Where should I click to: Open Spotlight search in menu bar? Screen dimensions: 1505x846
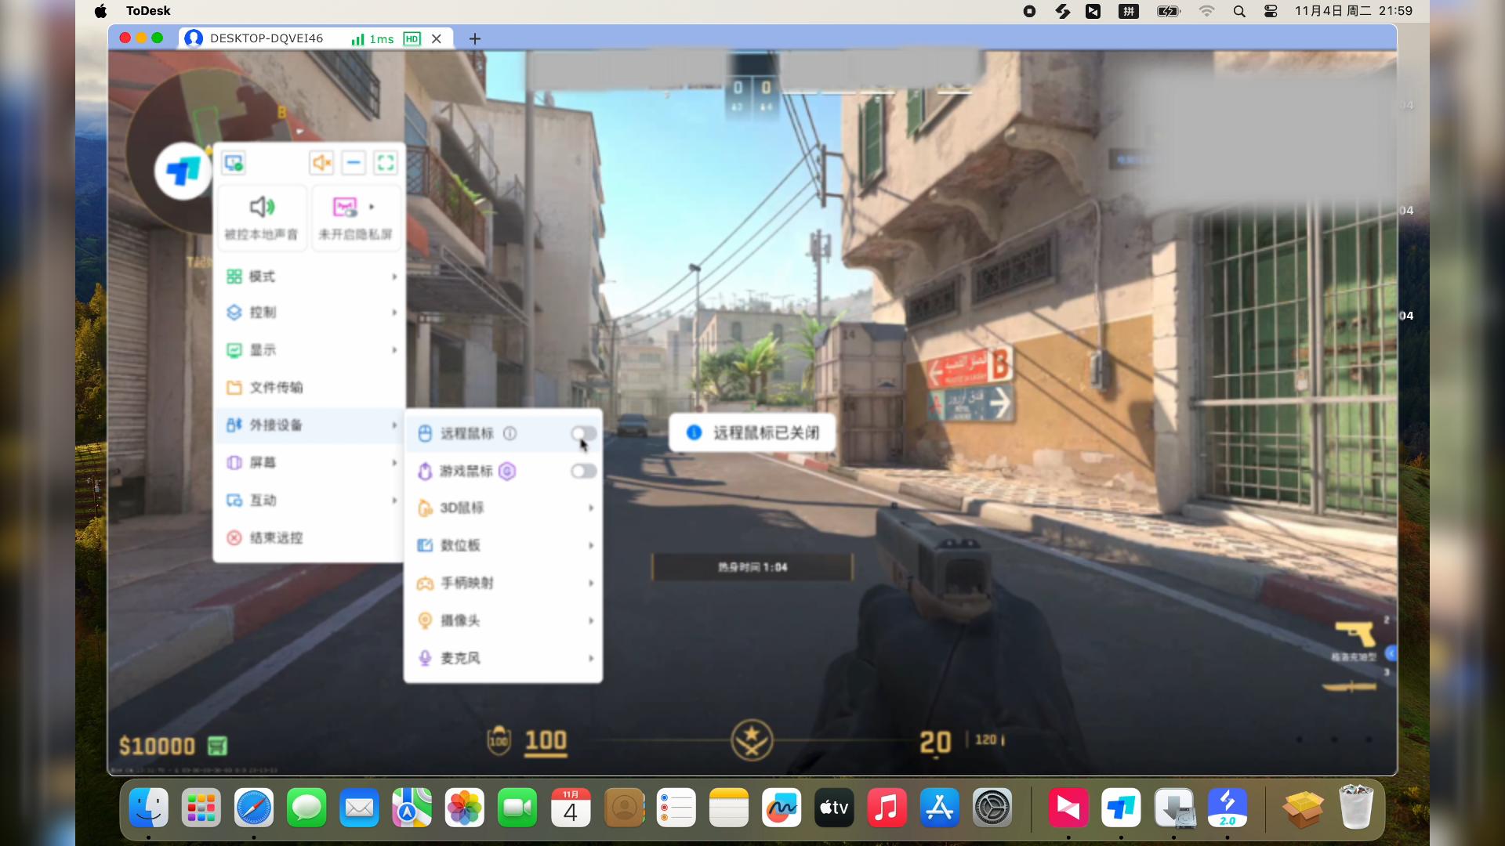point(1238,11)
